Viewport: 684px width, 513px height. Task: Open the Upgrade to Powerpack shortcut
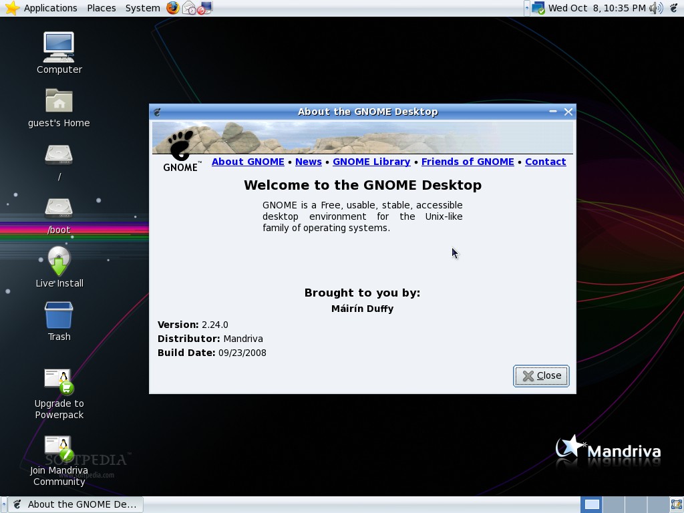59,379
